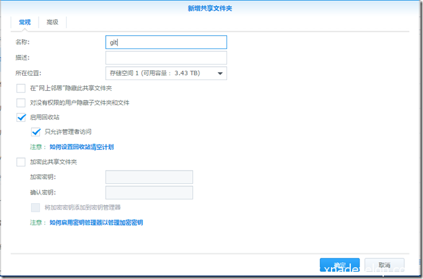Open the 如何设置回收站清空计划 link

[x=81, y=147]
